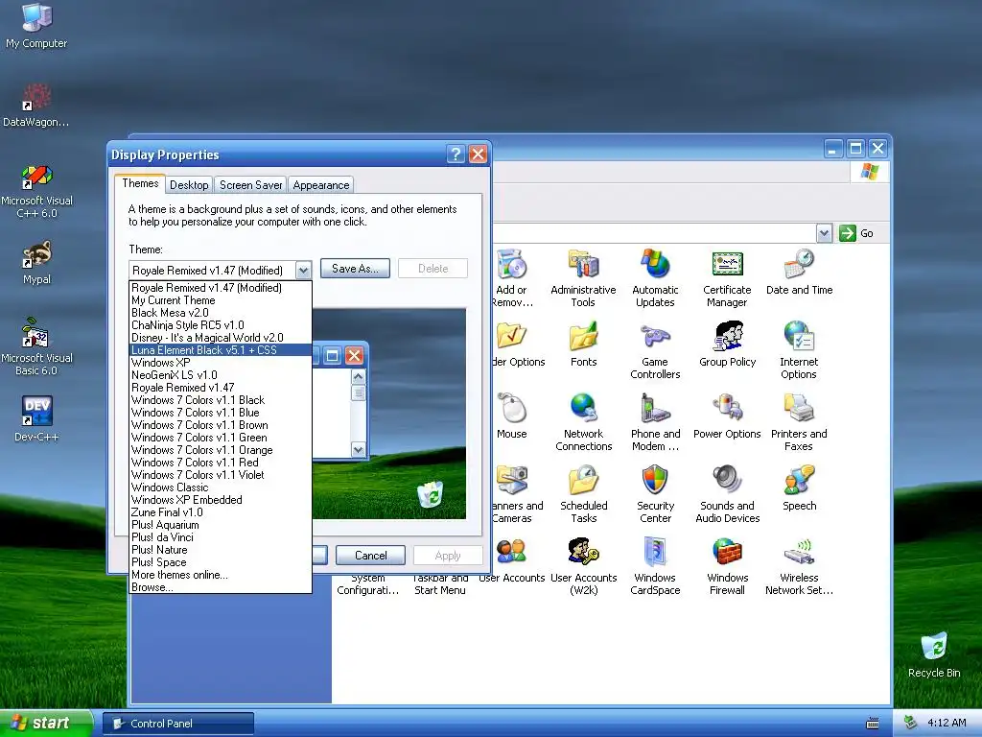This screenshot has width=982, height=737.
Task: Choose Windows 7 Colors v1.1 Orange
Action: point(221,449)
